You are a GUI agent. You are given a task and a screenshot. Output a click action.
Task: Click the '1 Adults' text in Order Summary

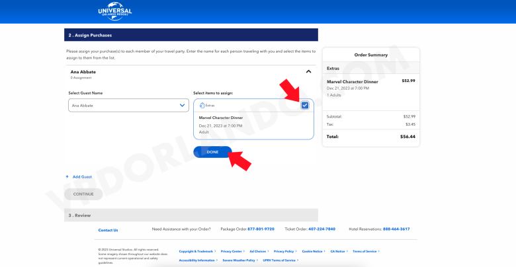[334, 95]
